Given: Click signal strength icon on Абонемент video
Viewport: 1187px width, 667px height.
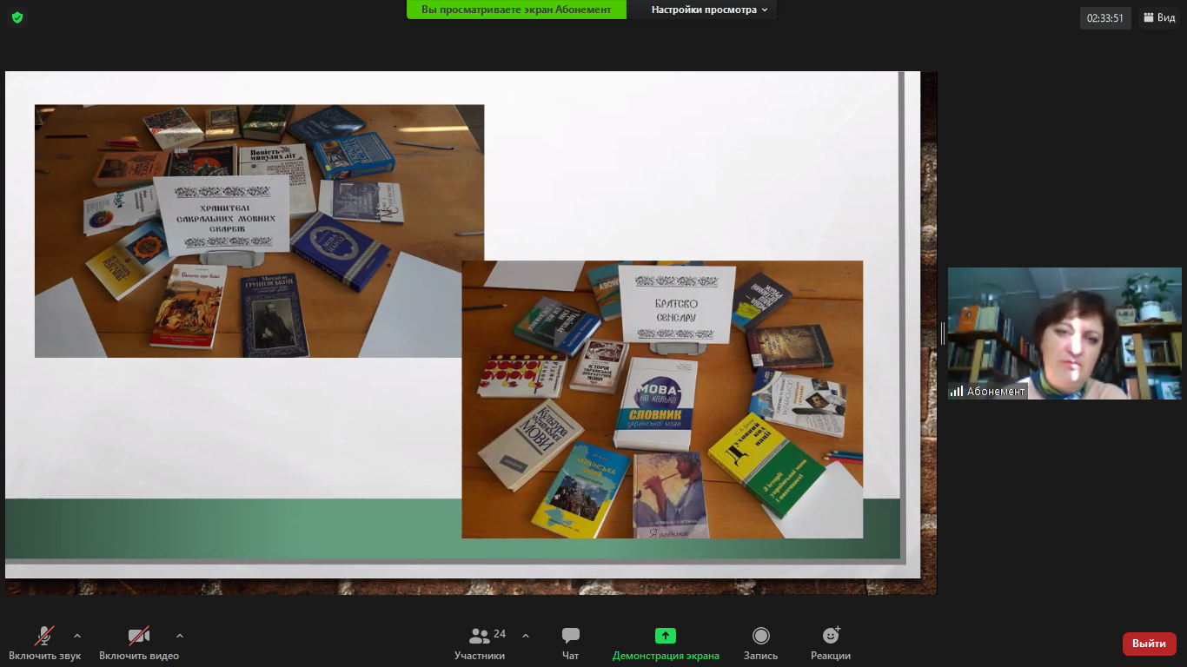Looking at the screenshot, I should pyautogui.click(x=957, y=392).
